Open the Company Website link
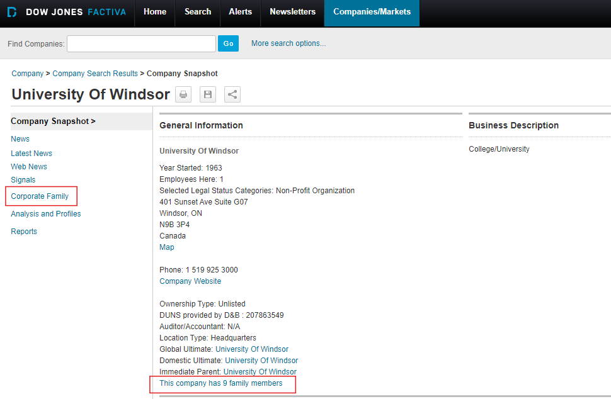This screenshot has height=399, width=611. (x=190, y=281)
